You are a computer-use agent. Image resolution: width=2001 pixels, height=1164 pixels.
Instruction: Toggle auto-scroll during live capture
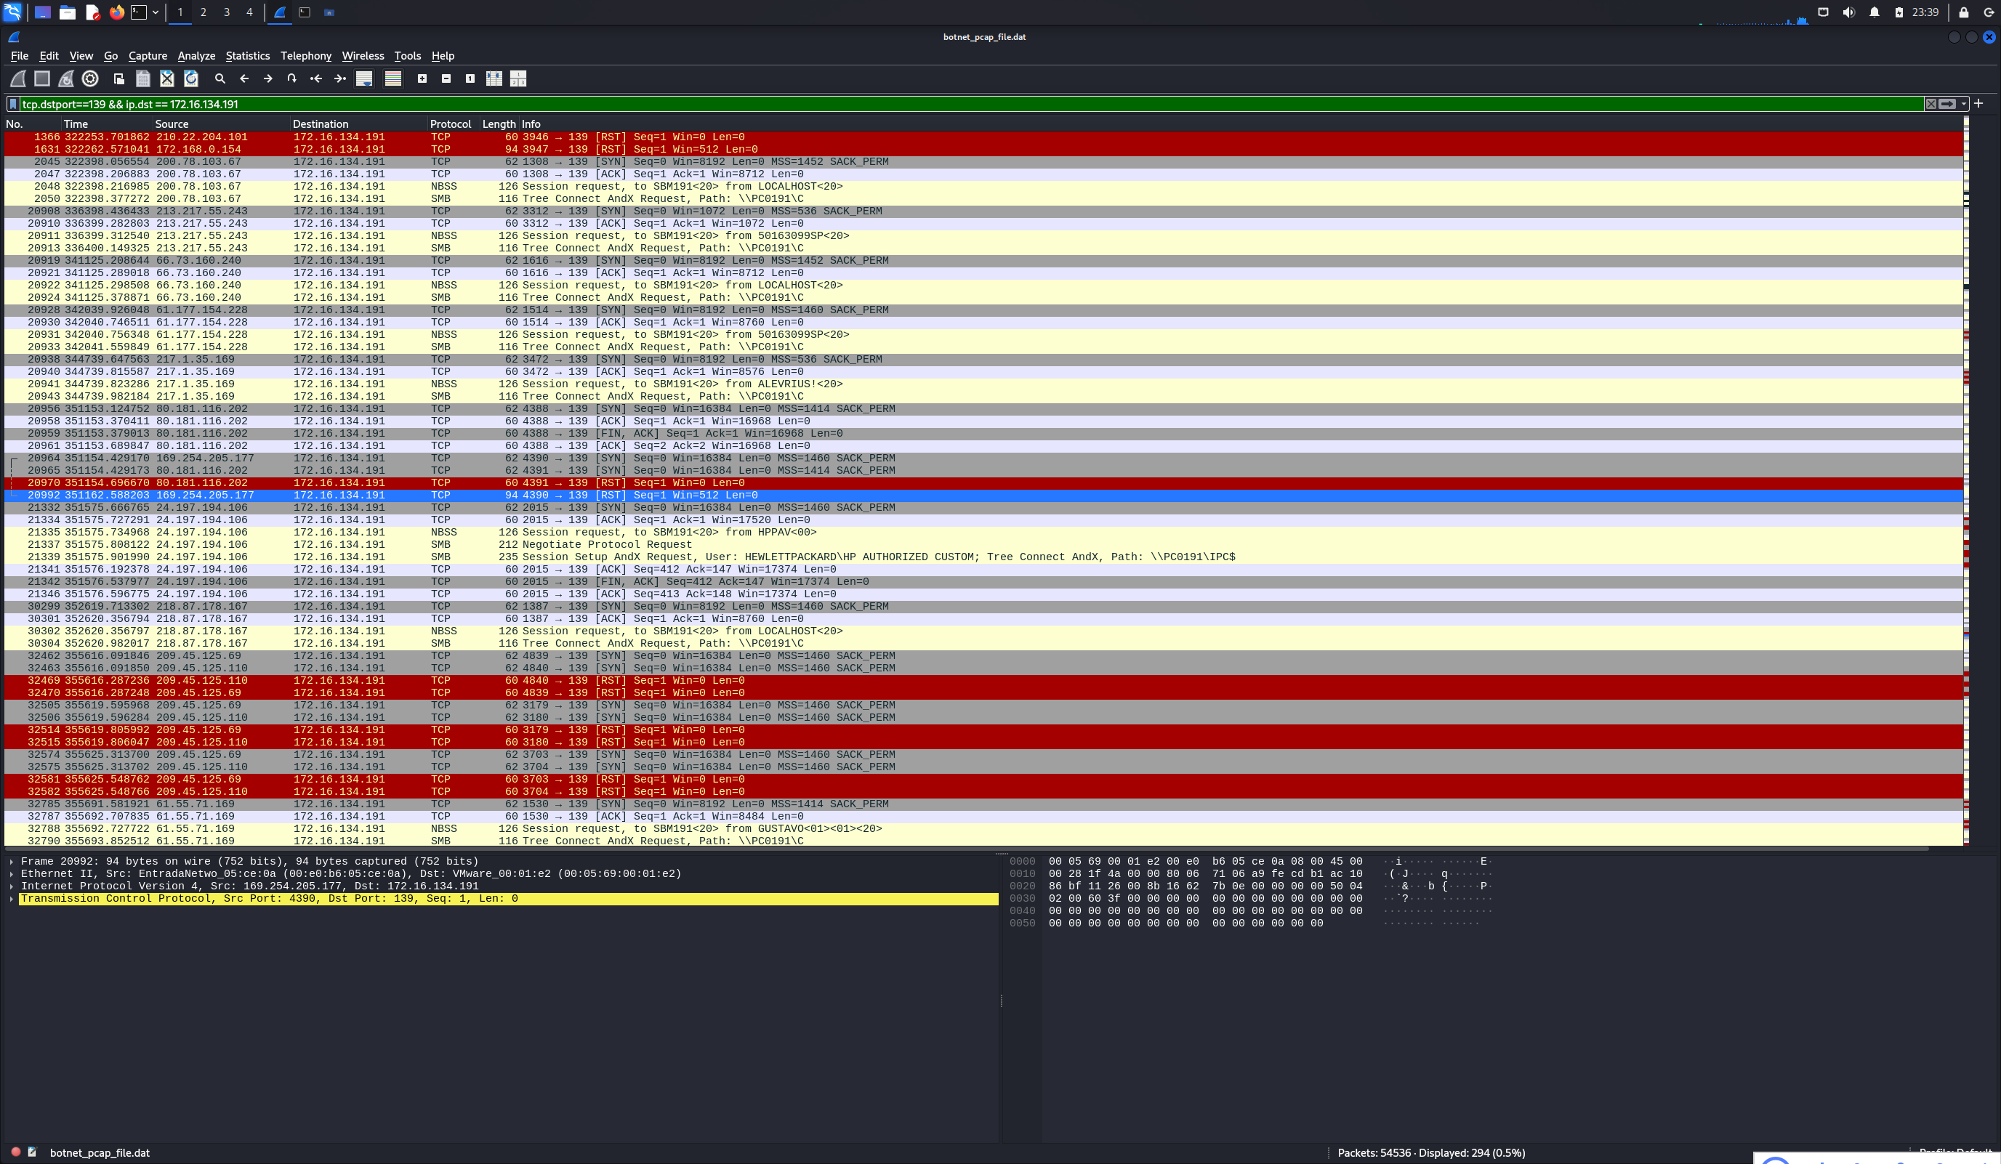point(364,78)
